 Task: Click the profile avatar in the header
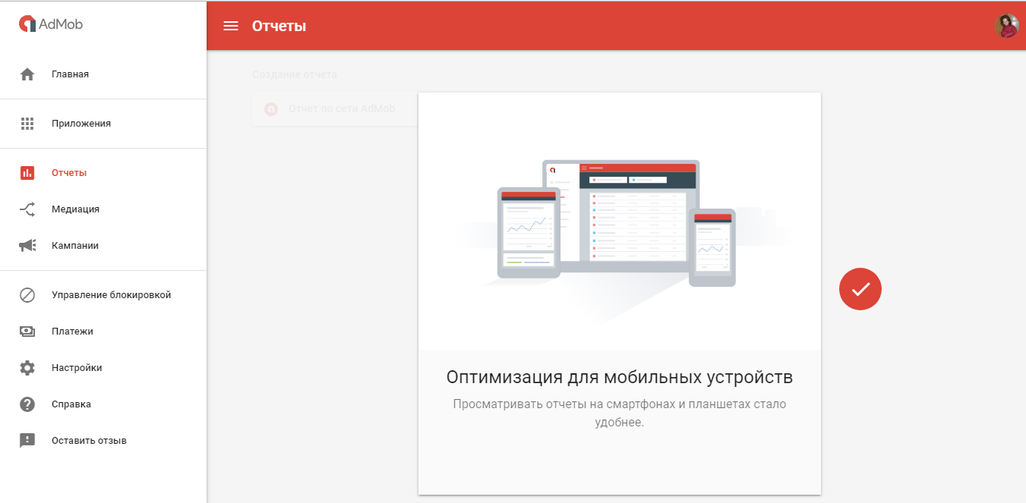pyautogui.click(x=1006, y=25)
